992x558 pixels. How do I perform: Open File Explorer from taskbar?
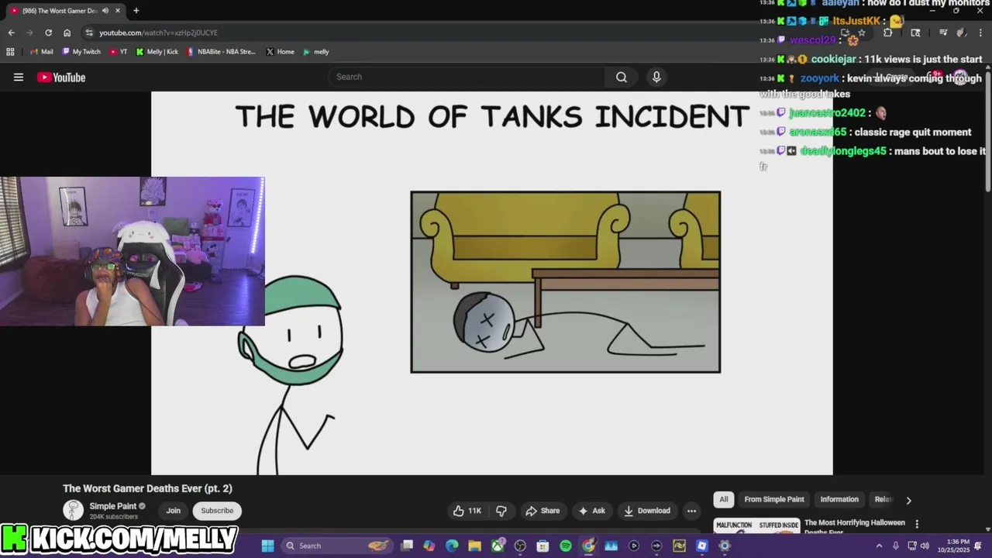474,546
